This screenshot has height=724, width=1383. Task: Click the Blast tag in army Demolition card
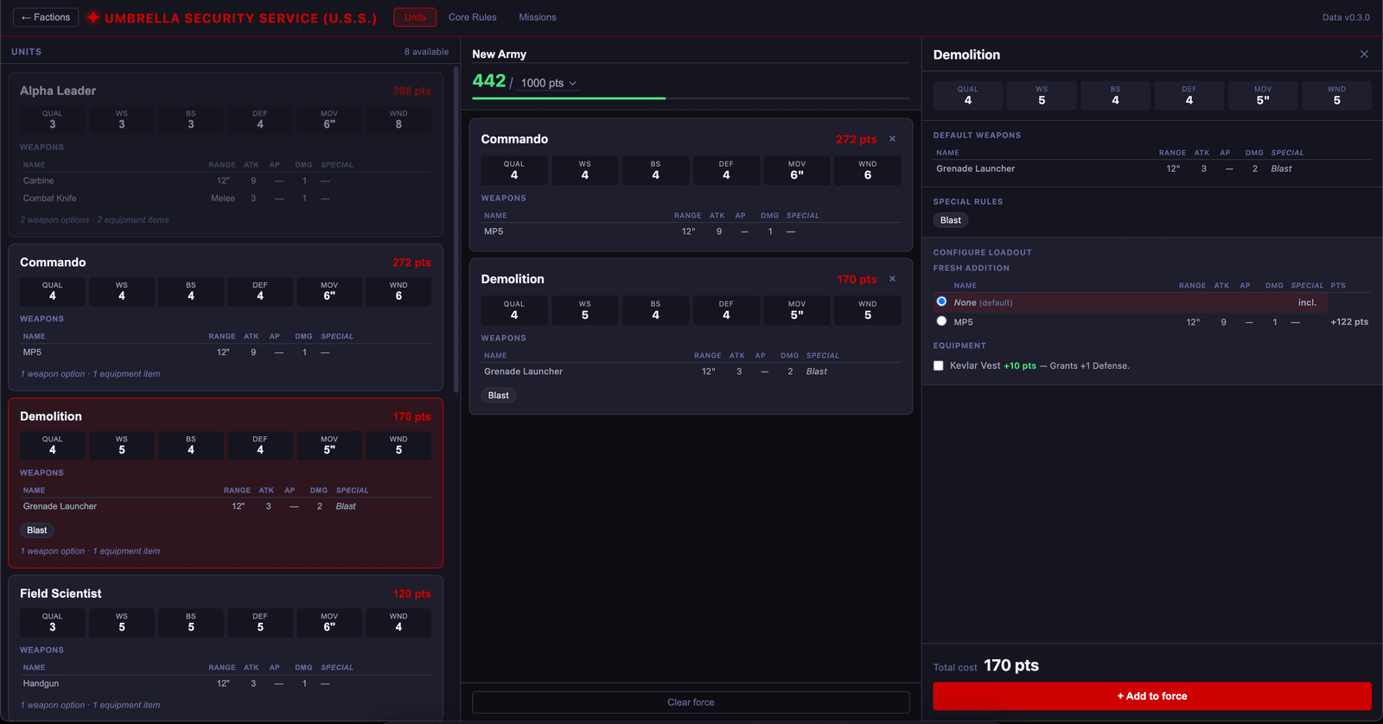tap(499, 396)
